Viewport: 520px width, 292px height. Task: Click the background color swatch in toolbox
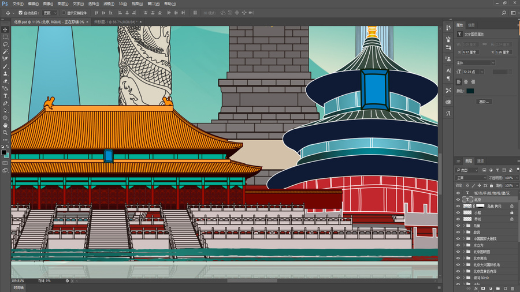point(7,155)
